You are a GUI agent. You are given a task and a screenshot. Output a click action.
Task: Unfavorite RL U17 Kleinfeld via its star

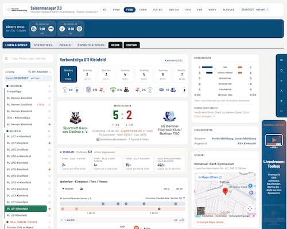coord(49,143)
